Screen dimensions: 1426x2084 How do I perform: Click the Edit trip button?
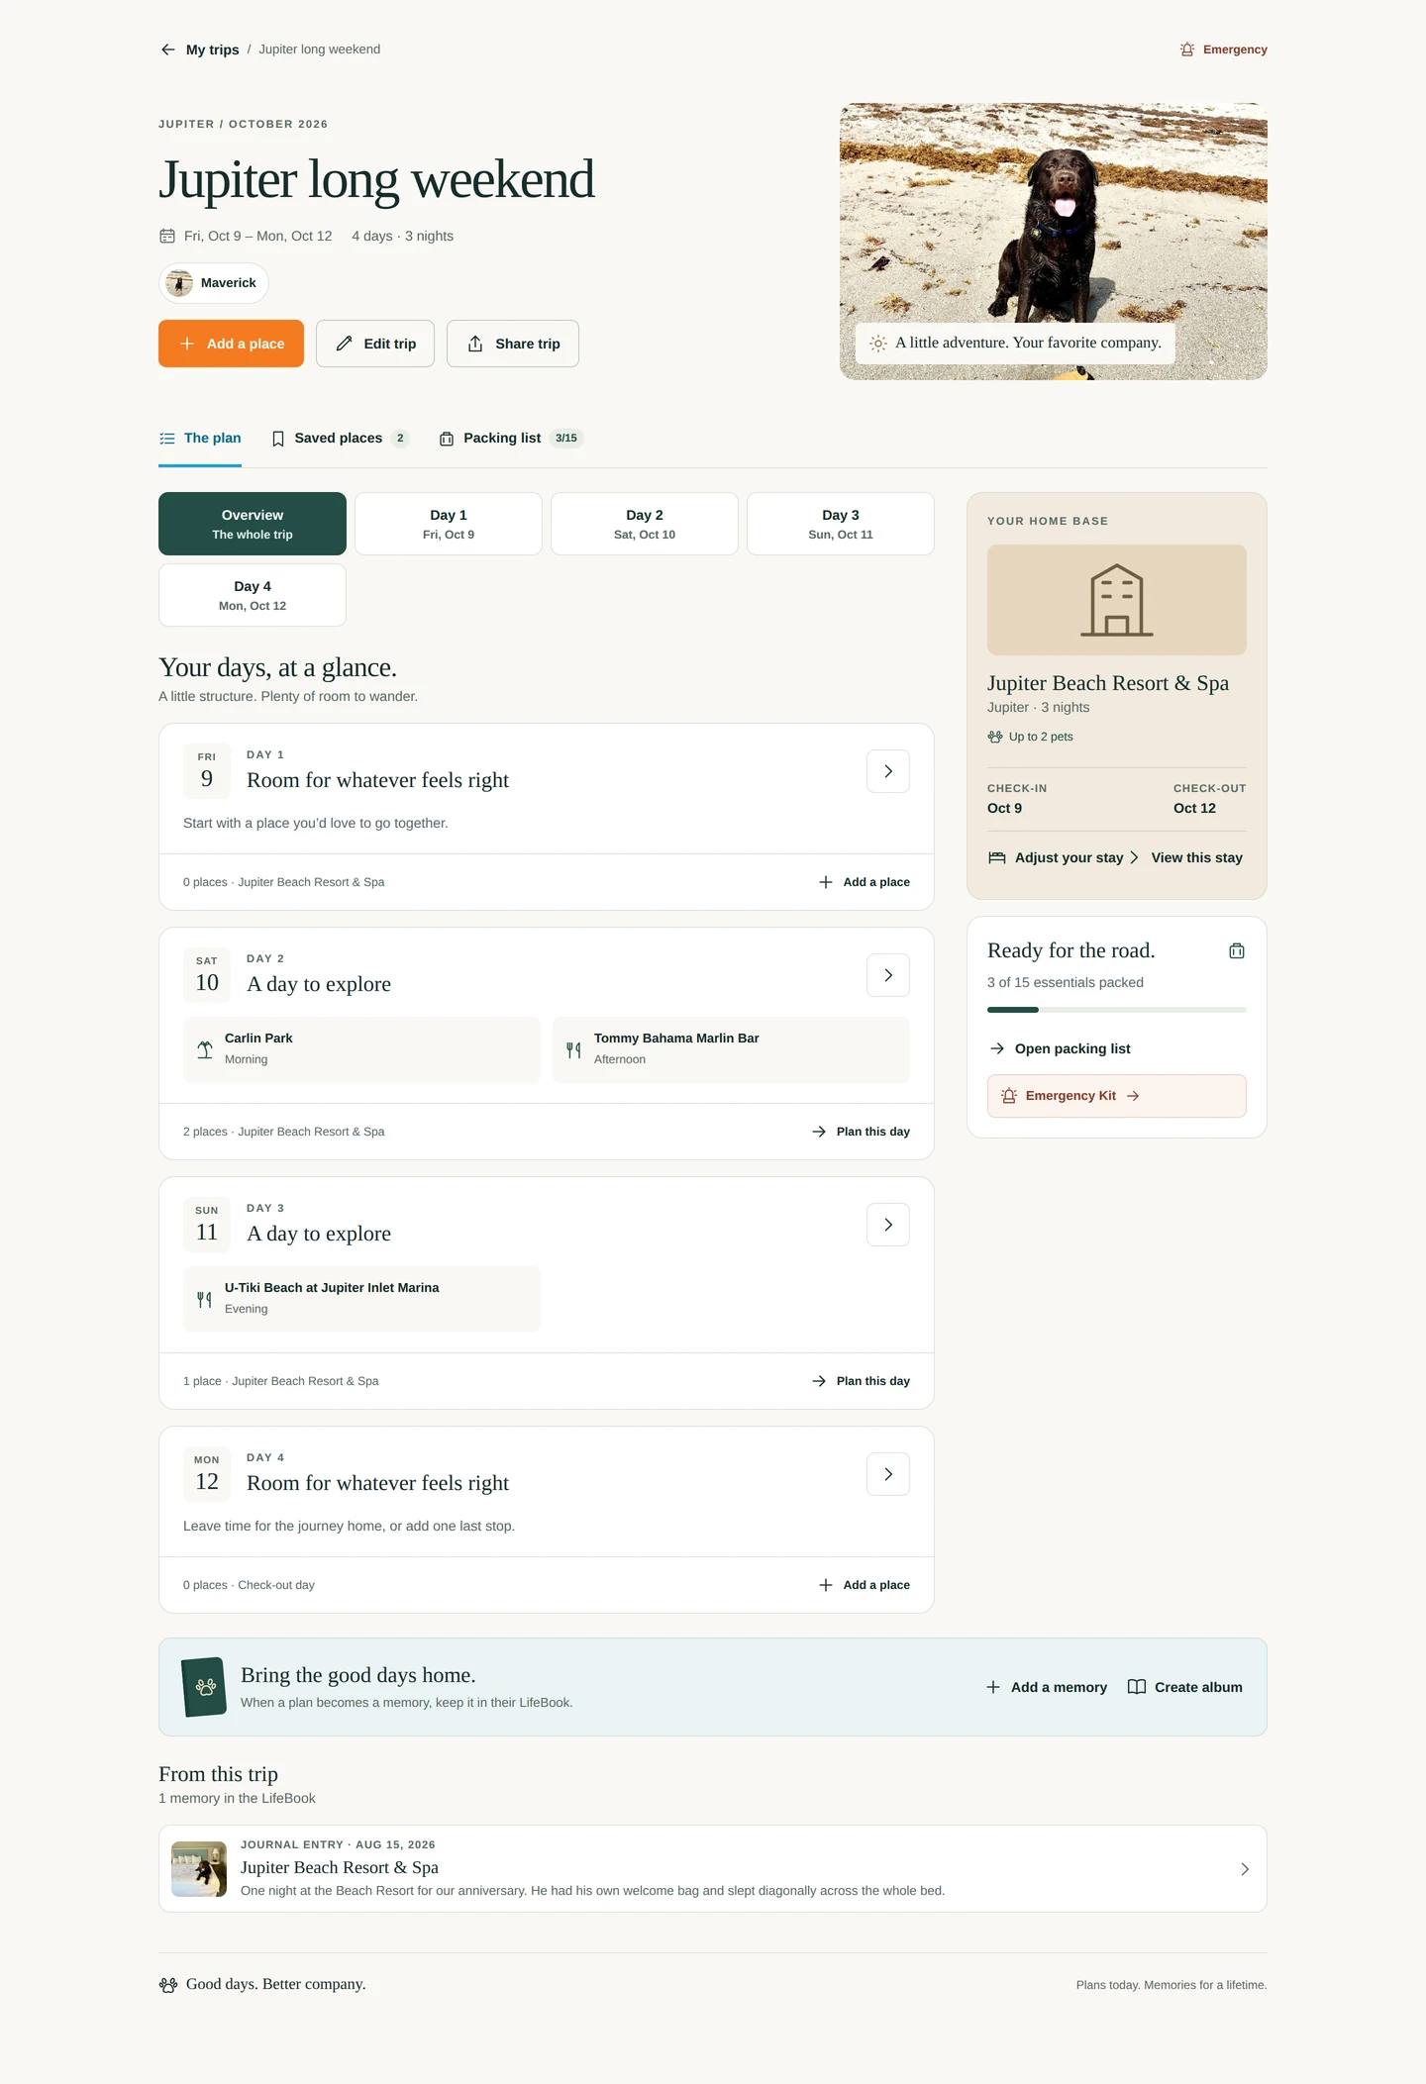point(375,344)
